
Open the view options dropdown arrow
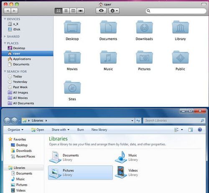click(182, 130)
